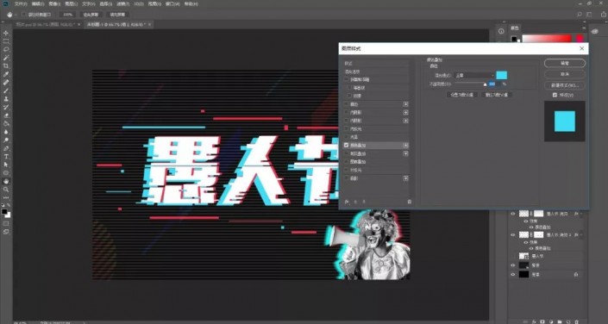Click the 适合屏幕 button in options bar
Image resolution: width=608 pixels, height=324 pixels.
[91, 15]
